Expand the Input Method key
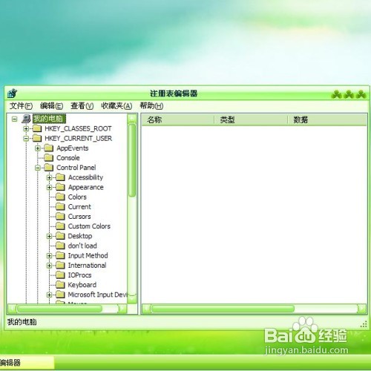The width and height of the screenshot is (371, 371). (49, 255)
